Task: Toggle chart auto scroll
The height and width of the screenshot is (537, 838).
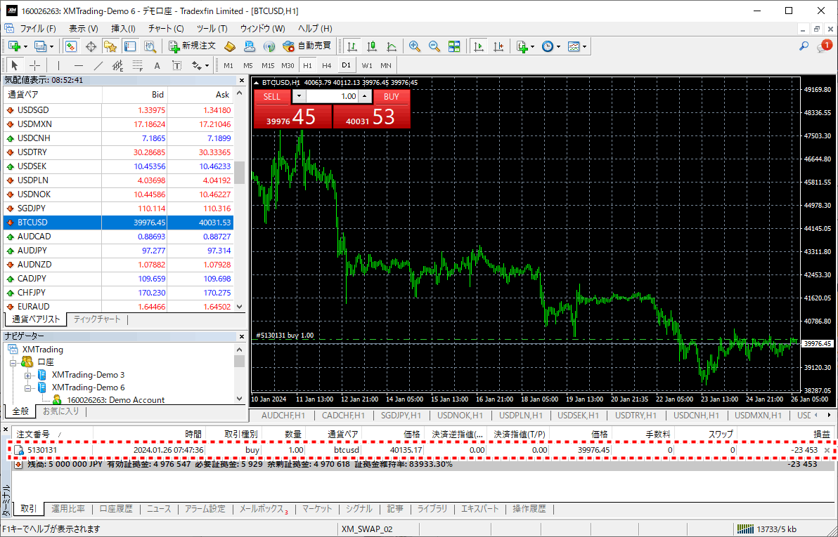Action: point(479,46)
